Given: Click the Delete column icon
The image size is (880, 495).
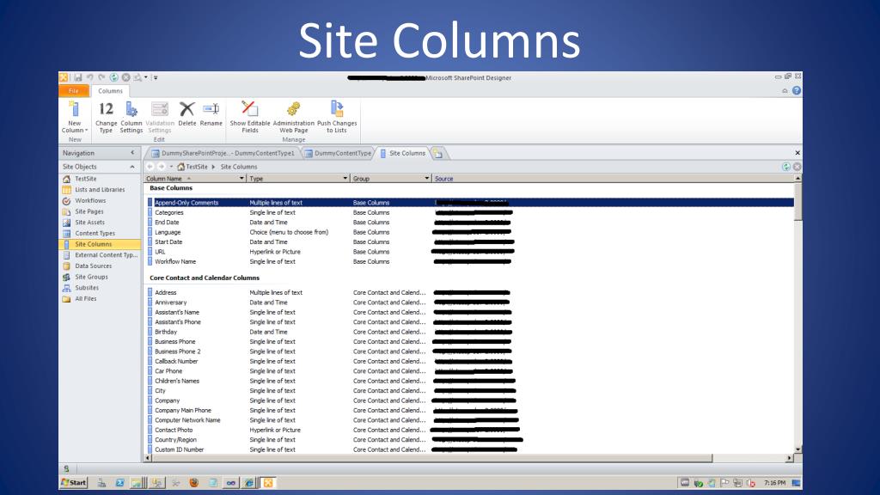Looking at the screenshot, I should [x=186, y=109].
